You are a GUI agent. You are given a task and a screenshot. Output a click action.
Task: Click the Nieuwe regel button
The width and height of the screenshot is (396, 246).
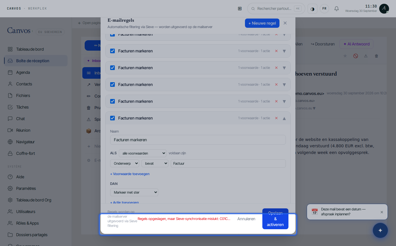262,23
